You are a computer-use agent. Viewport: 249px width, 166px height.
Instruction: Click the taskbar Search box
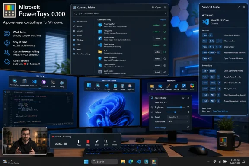tap(105, 162)
